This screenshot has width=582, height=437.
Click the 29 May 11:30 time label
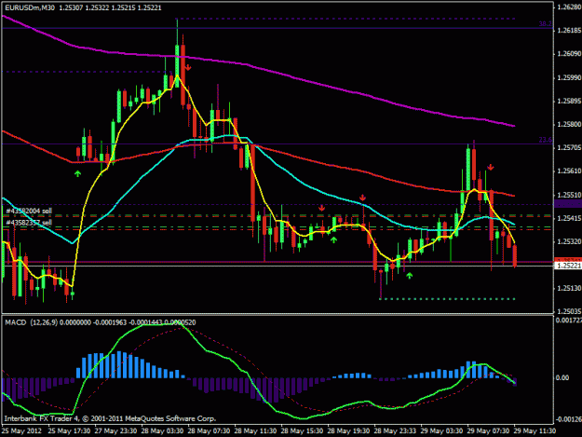point(535,430)
